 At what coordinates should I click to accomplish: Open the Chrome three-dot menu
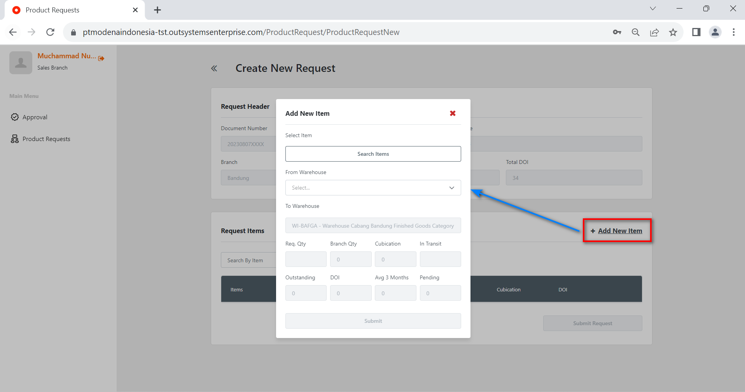(734, 32)
